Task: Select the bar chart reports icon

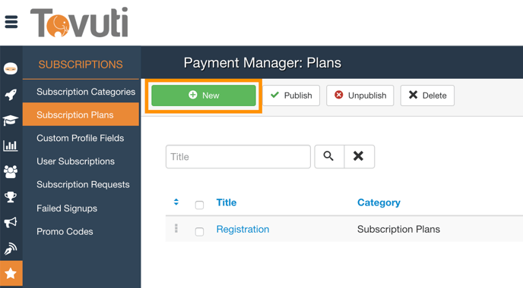Action: point(11,146)
